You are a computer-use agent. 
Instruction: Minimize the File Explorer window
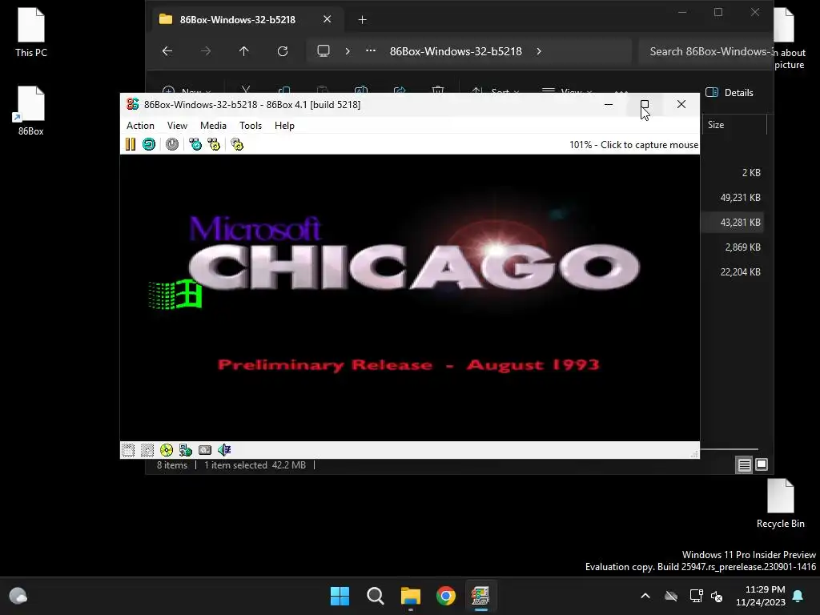click(682, 12)
